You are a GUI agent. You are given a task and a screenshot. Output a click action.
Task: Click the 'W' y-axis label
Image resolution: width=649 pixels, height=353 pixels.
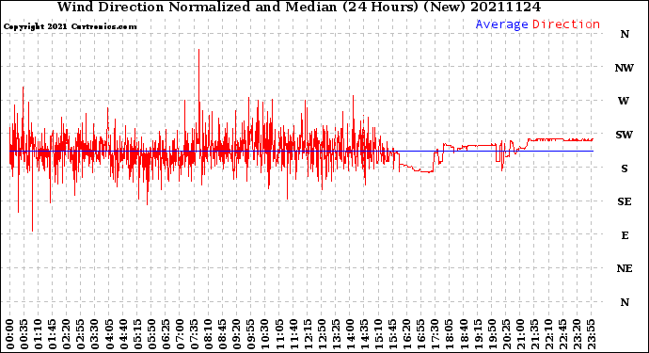(624, 101)
